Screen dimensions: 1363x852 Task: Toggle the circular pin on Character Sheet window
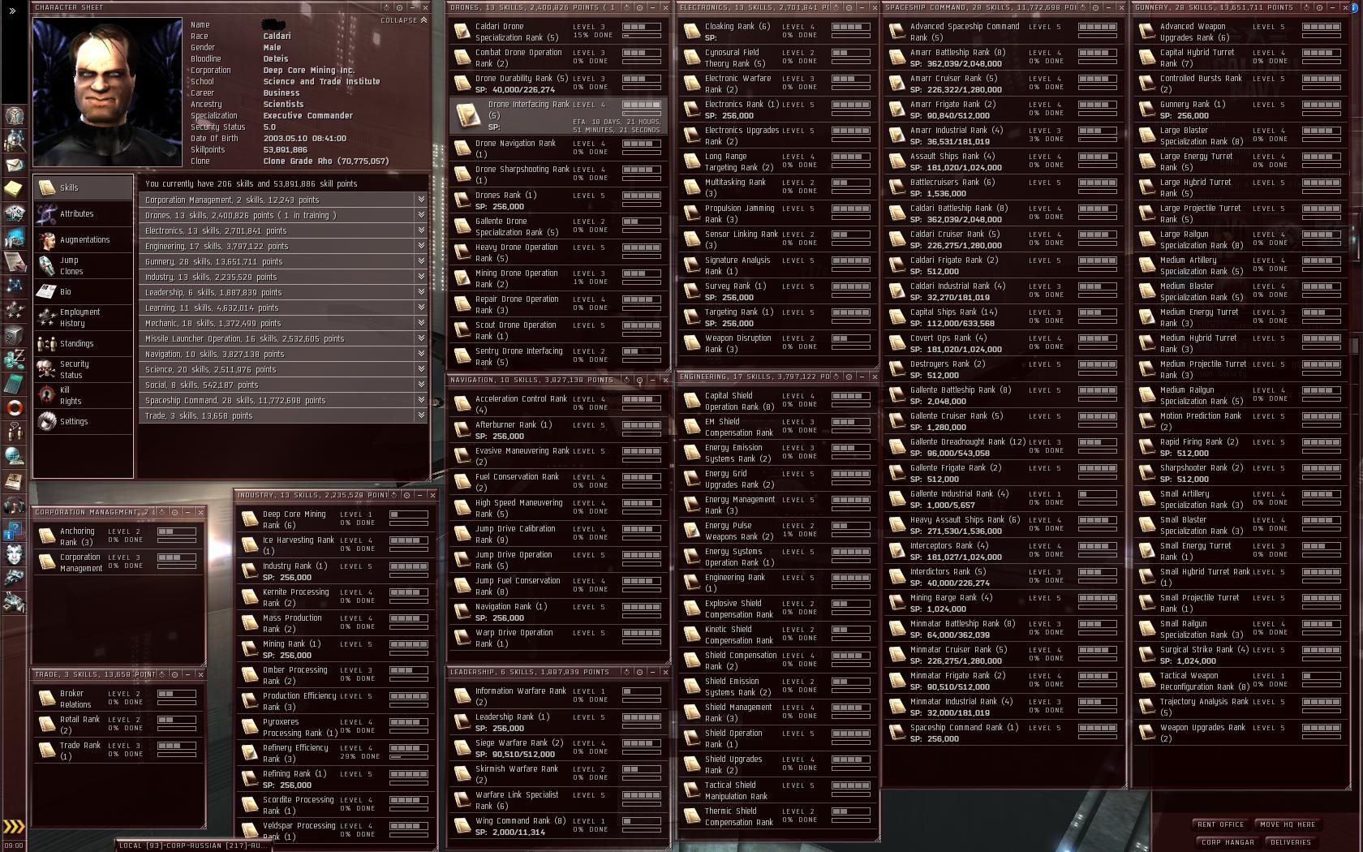point(399,7)
